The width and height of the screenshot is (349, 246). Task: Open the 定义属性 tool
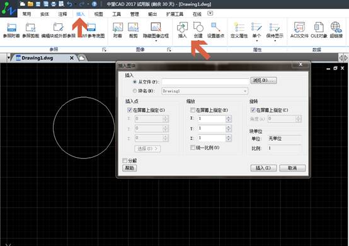pyautogui.click(x=239, y=27)
